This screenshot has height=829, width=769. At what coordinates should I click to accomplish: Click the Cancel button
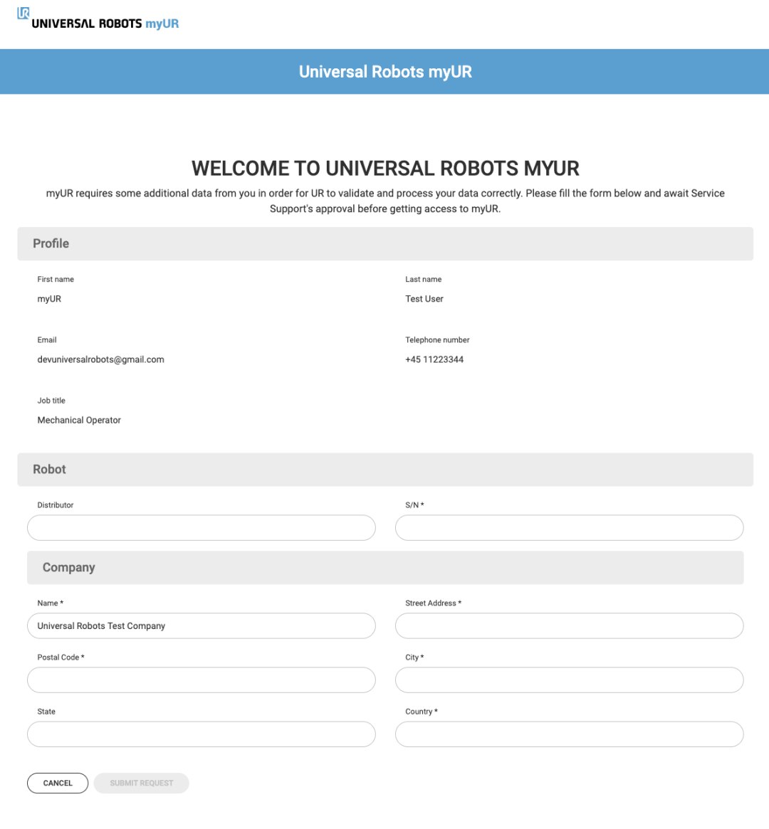pyautogui.click(x=58, y=783)
